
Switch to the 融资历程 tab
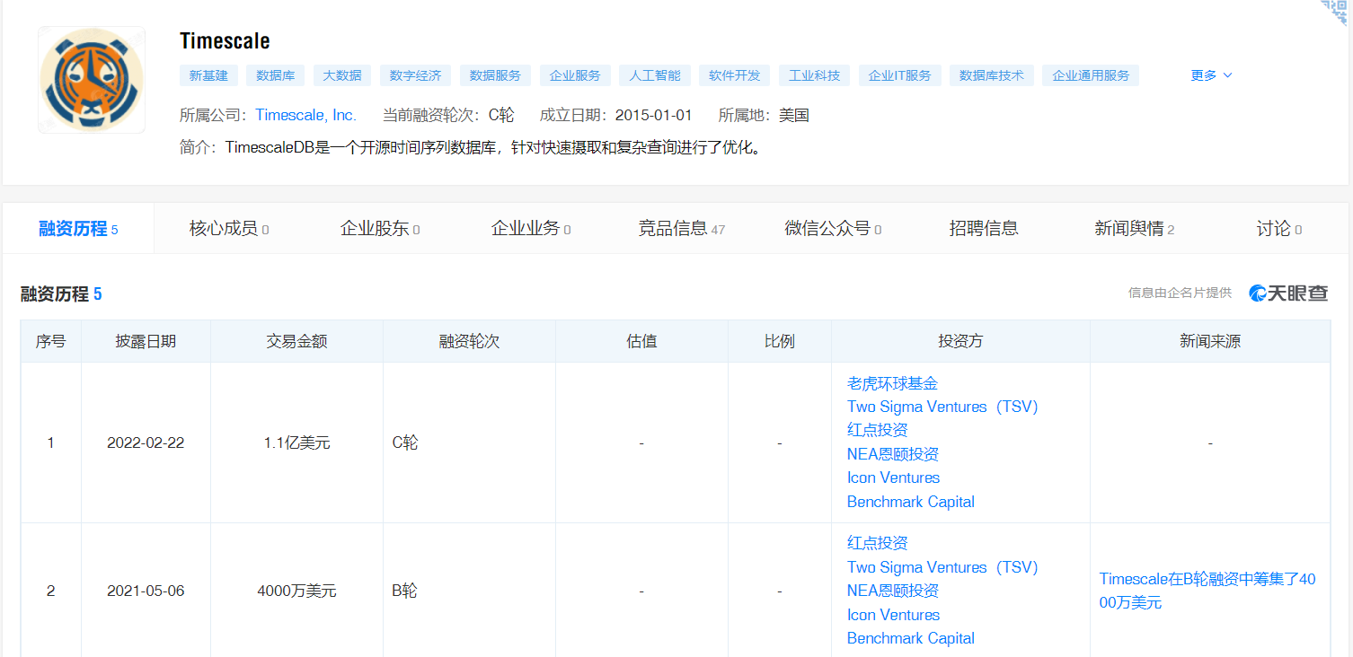[78, 229]
